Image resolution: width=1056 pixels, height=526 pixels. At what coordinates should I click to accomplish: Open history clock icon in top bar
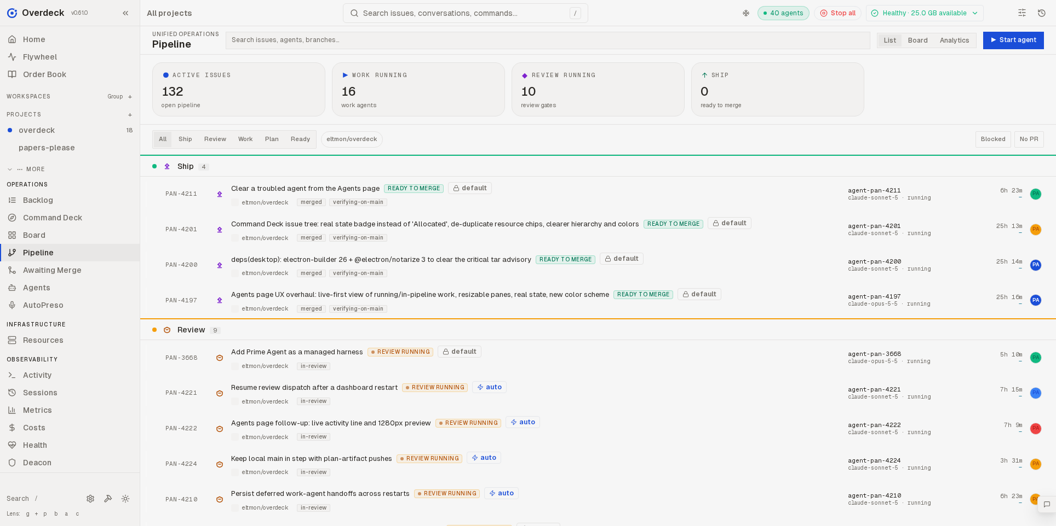click(x=1042, y=13)
